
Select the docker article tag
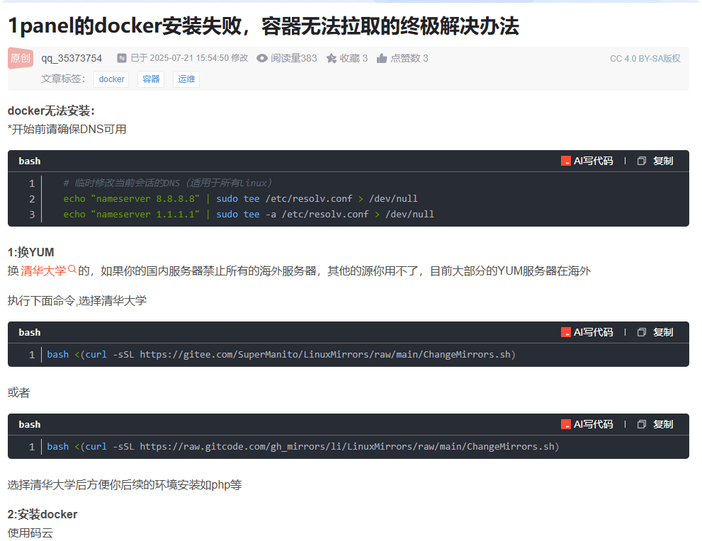(x=111, y=79)
